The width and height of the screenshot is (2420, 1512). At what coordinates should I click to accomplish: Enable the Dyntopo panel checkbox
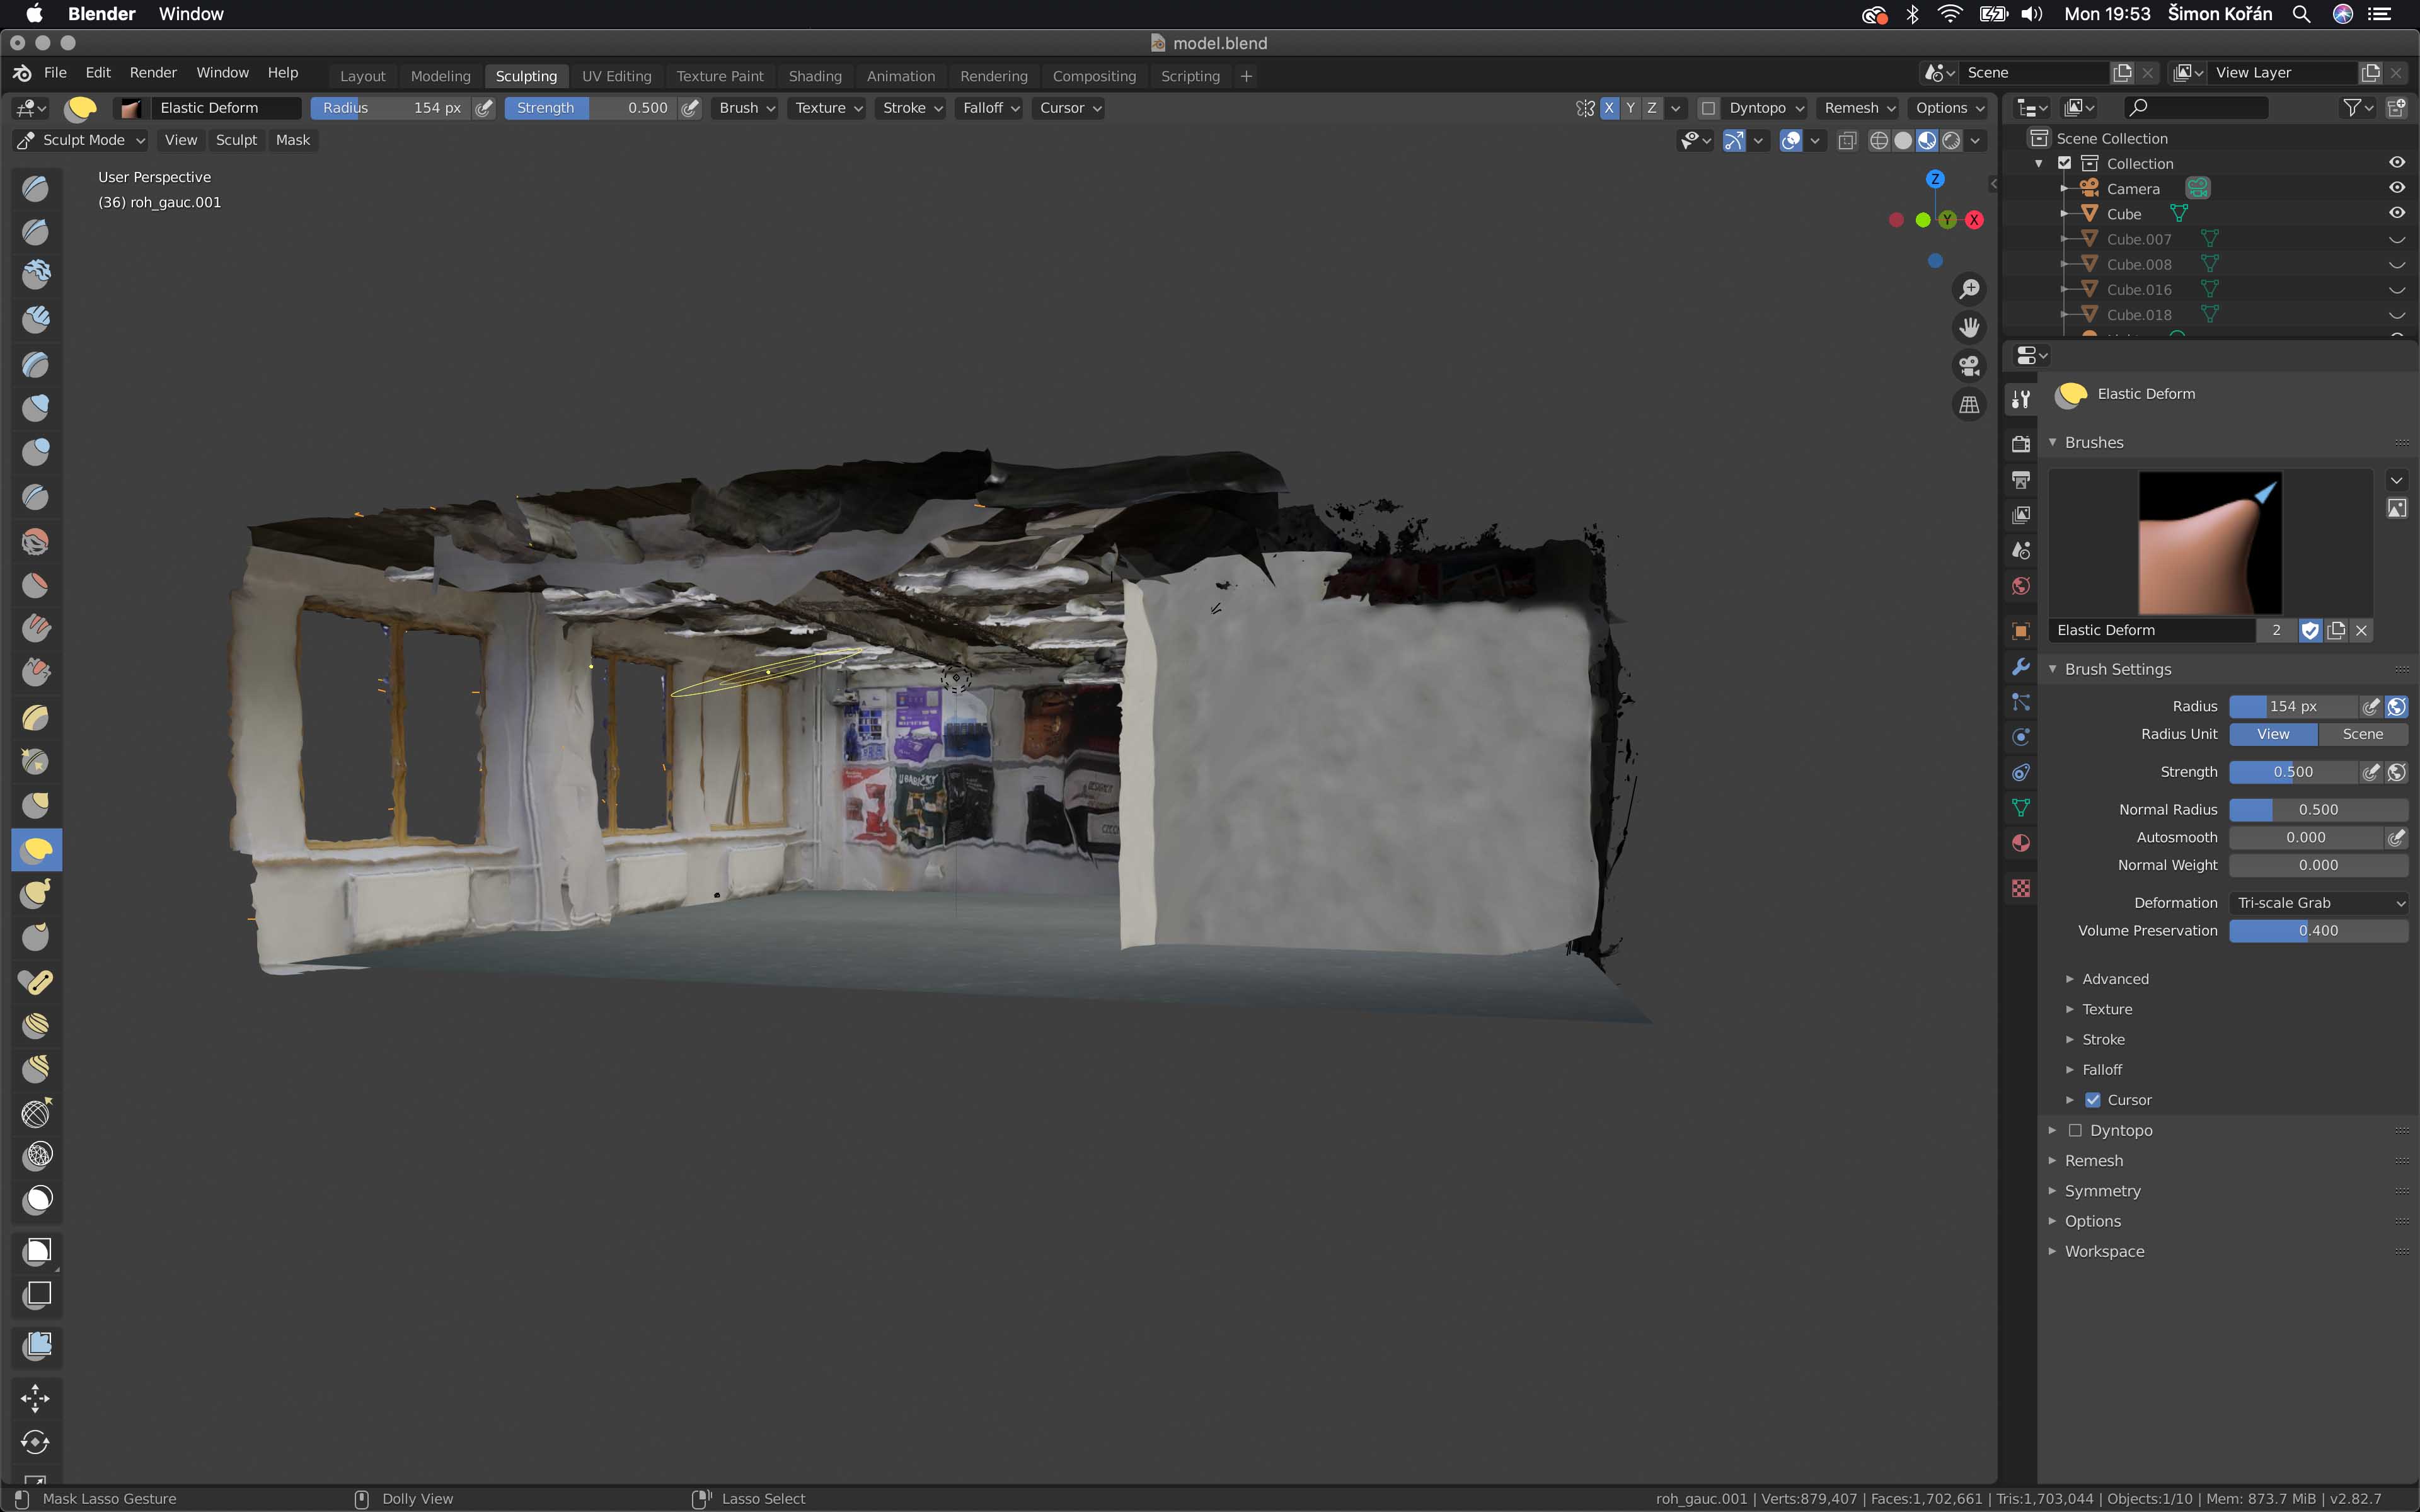pyautogui.click(x=2075, y=1130)
